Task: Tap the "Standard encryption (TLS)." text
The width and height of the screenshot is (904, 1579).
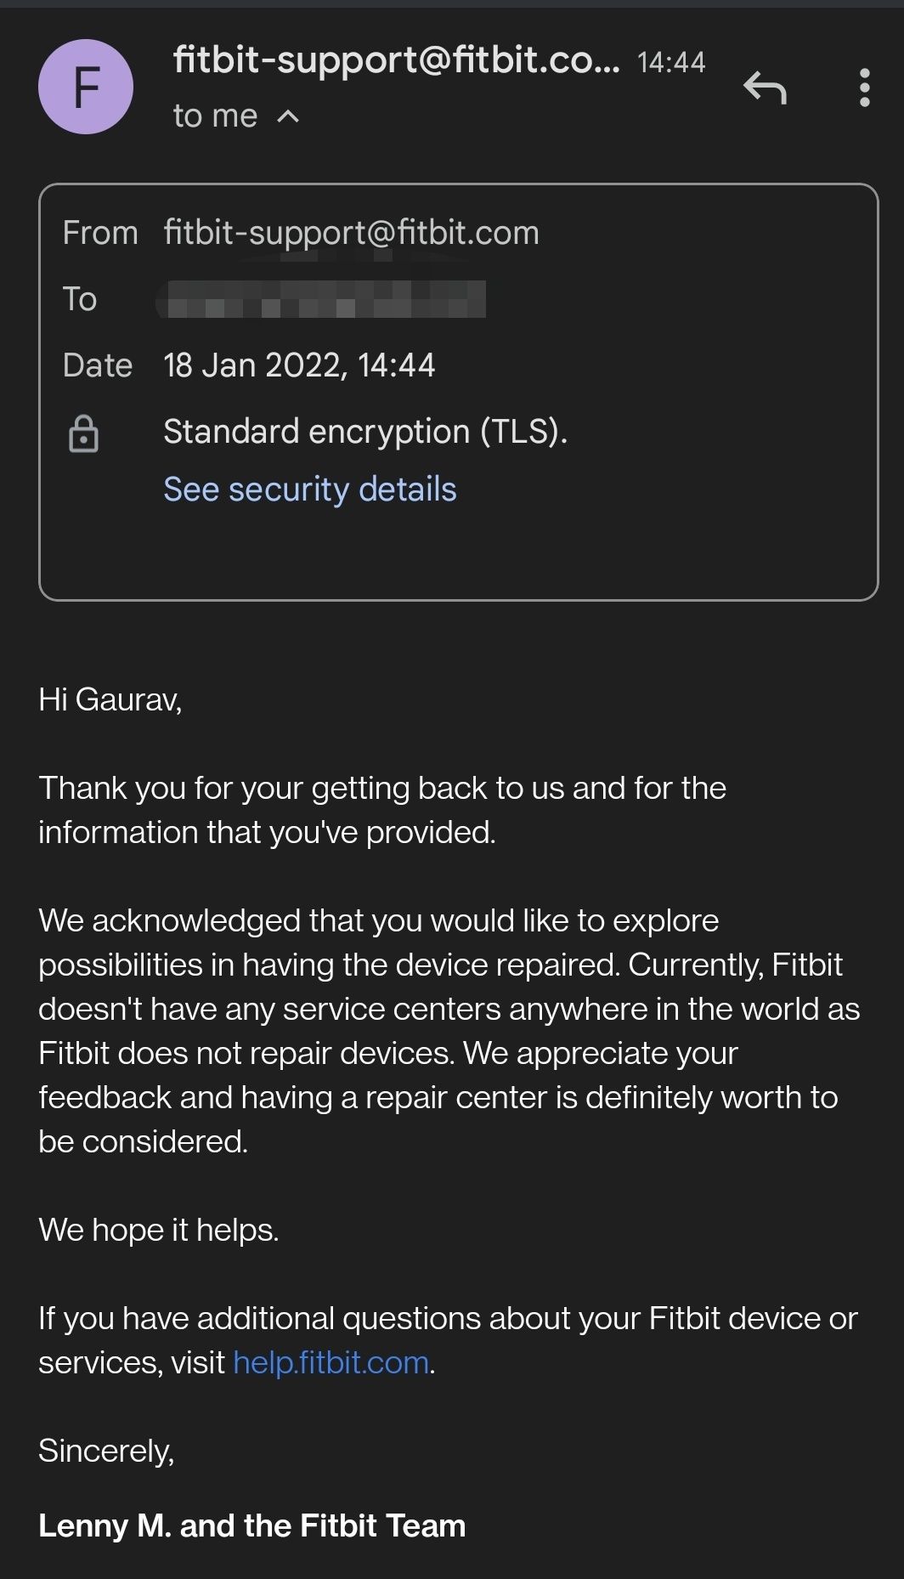Action: [365, 432]
